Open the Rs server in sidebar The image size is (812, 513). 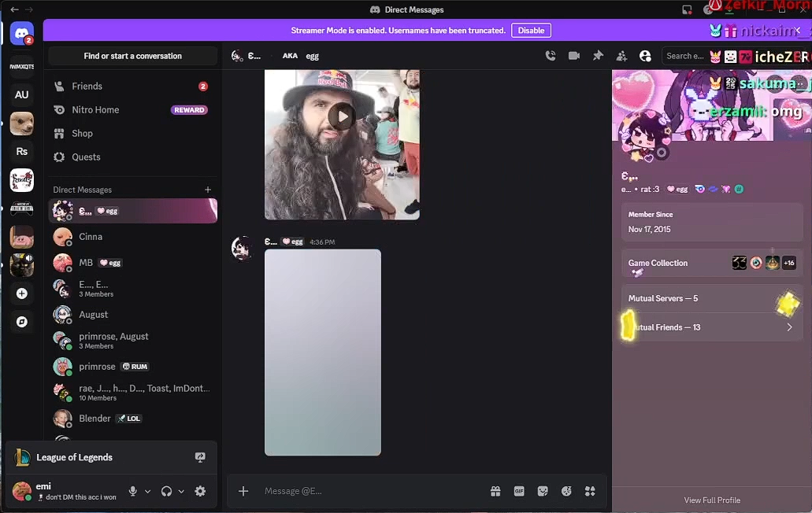pyautogui.click(x=22, y=152)
